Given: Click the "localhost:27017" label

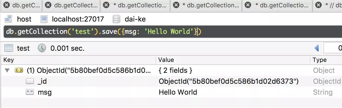Looking at the screenshot, I should pyautogui.click(x=78, y=19).
